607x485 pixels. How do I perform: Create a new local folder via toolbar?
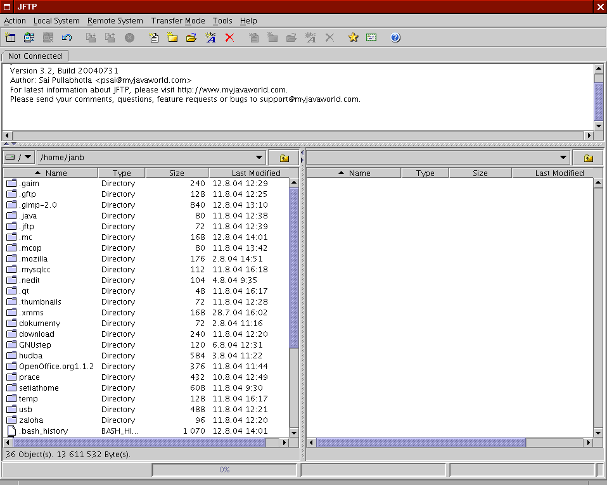click(x=172, y=37)
